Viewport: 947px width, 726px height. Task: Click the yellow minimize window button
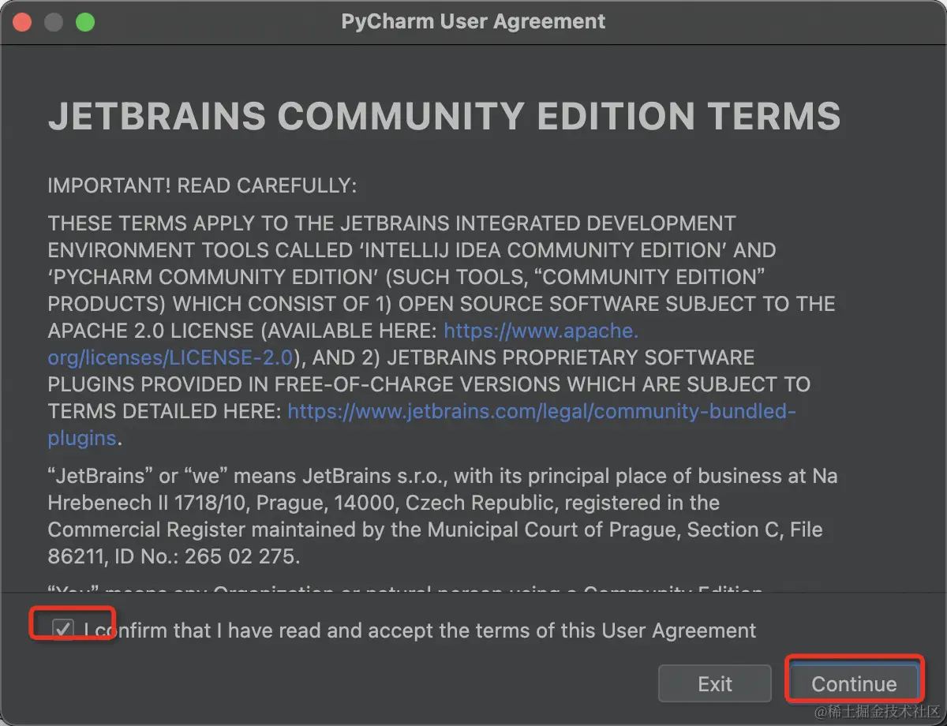(x=54, y=22)
